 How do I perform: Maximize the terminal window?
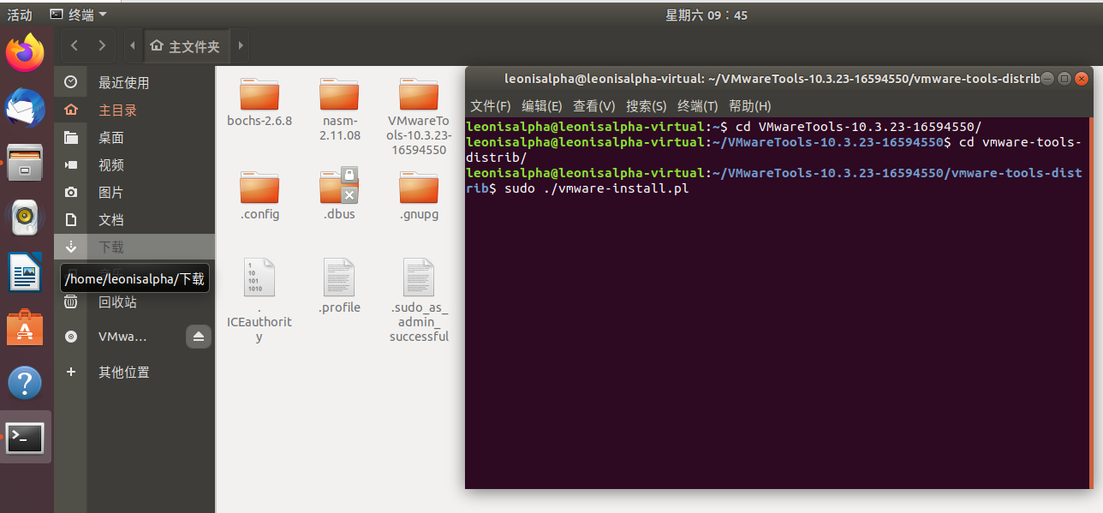[x=1064, y=78]
